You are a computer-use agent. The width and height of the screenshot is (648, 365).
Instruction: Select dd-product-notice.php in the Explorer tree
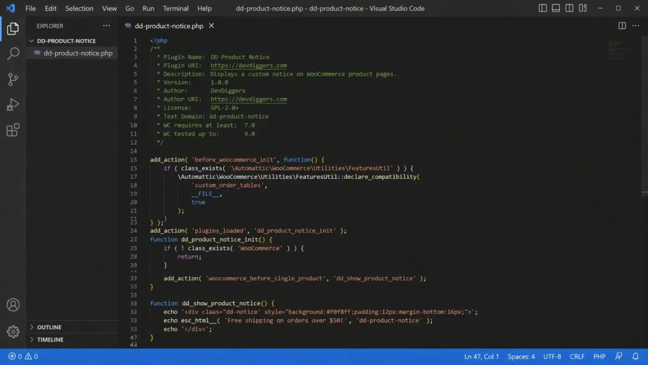[72, 53]
